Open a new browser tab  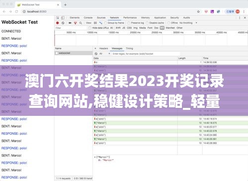pos(65,5)
